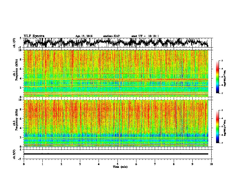Click the '-7' label on lower colorbar
Viewport: 238px width, 184px height.
[x=221, y=143]
